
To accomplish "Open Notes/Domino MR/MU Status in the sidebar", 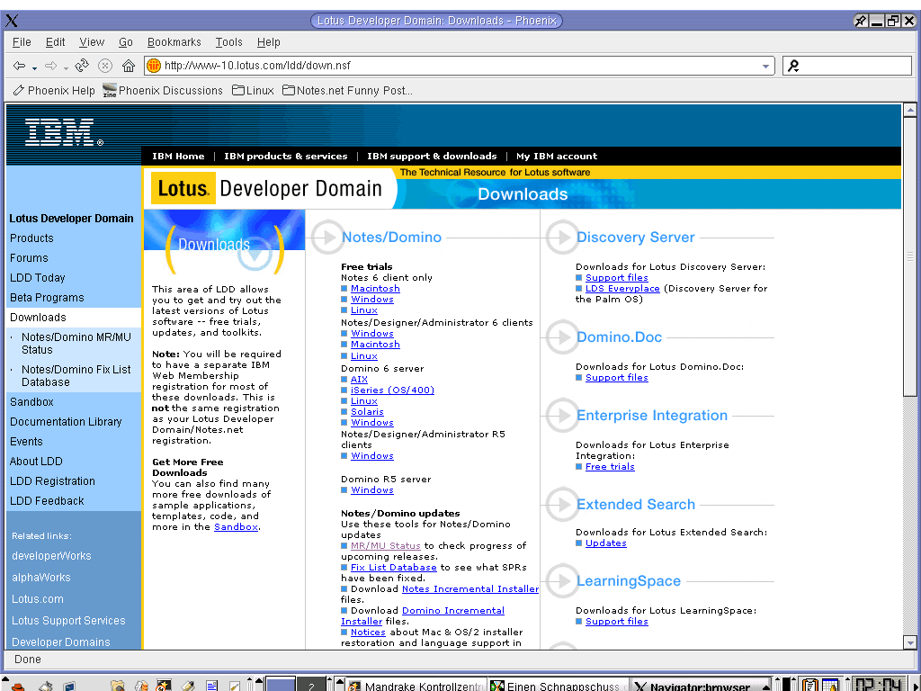I will click(x=76, y=343).
